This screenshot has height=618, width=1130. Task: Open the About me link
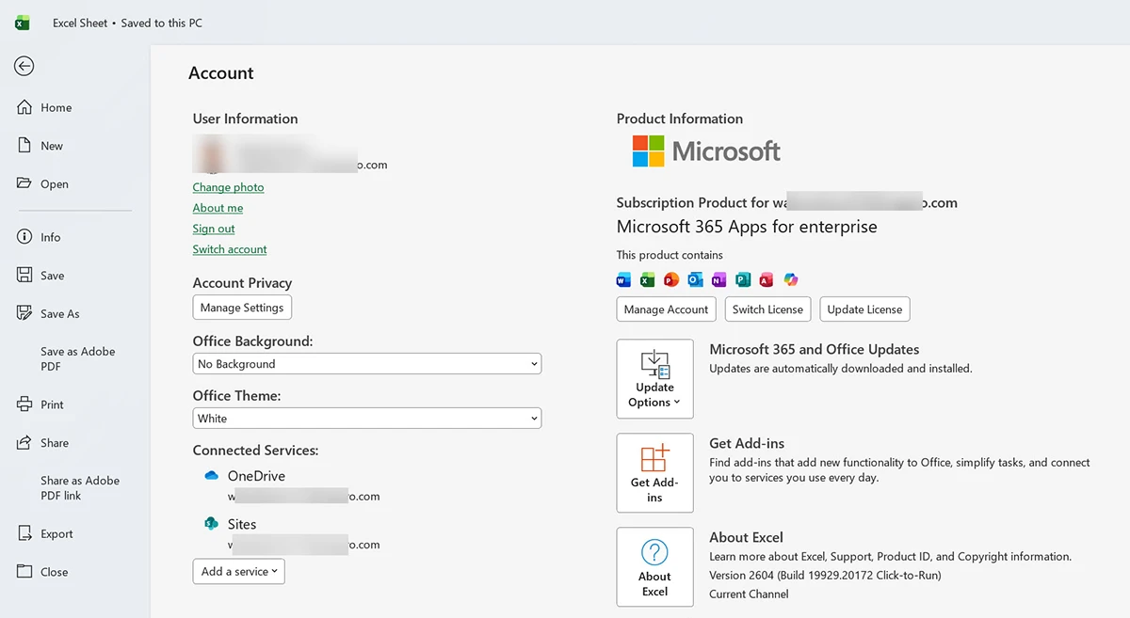click(x=218, y=208)
